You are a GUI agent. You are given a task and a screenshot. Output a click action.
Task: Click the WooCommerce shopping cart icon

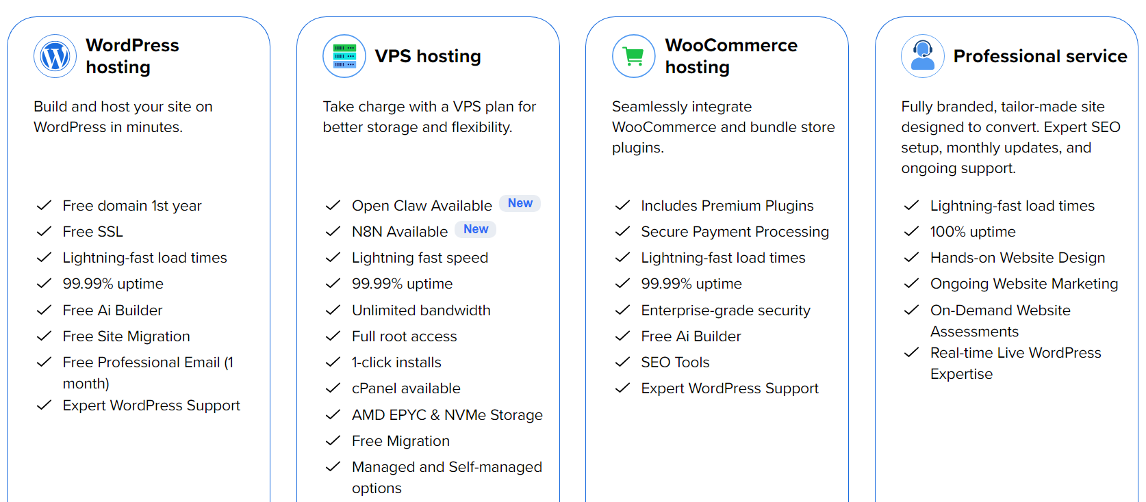pos(633,56)
